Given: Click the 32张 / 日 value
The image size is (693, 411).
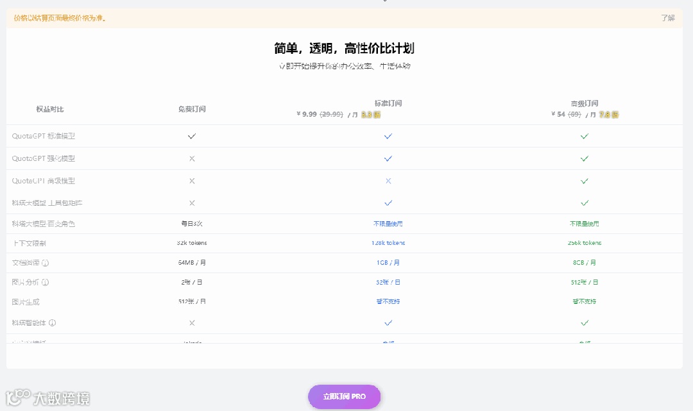Looking at the screenshot, I should pyautogui.click(x=388, y=282).
